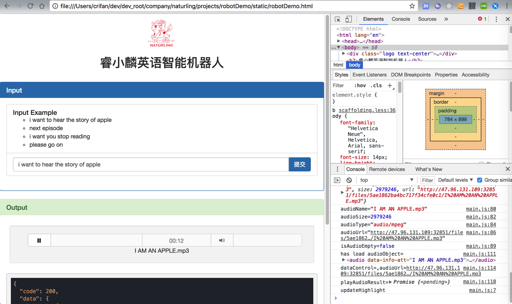The height and width of the screenshot is (304, 512).
Task: Submit input with 提交 button
Action: coord(300,164)
